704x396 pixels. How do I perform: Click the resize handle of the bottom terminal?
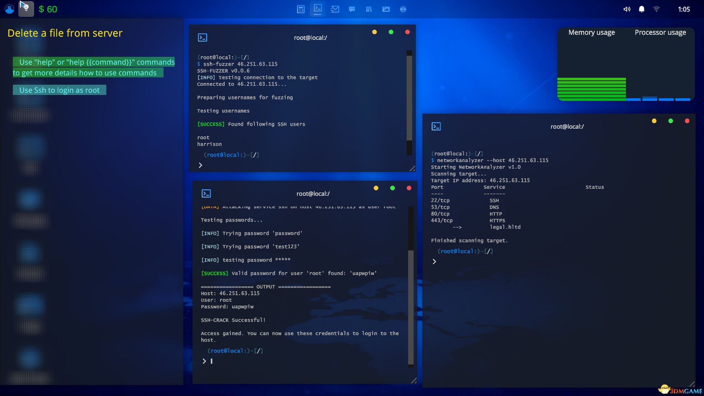coord(414,381)
